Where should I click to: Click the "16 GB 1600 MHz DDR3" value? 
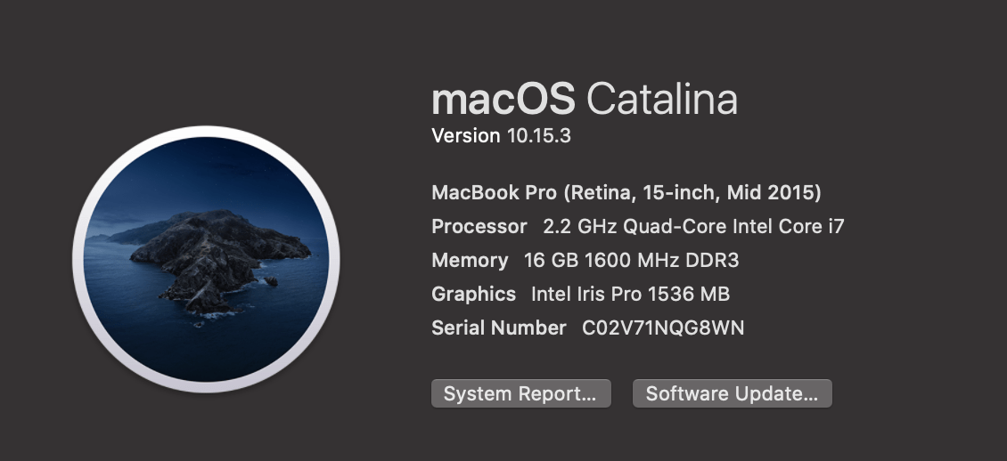coord(632,261)
